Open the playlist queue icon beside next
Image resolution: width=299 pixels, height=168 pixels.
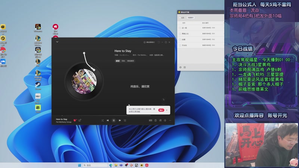125,120
